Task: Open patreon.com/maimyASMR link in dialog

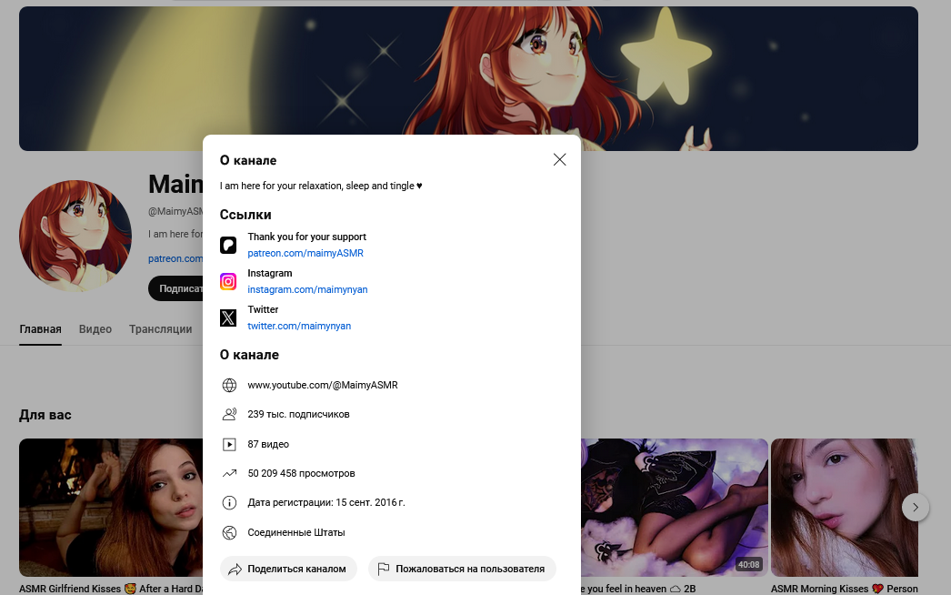Action: [x=305, y=253]
